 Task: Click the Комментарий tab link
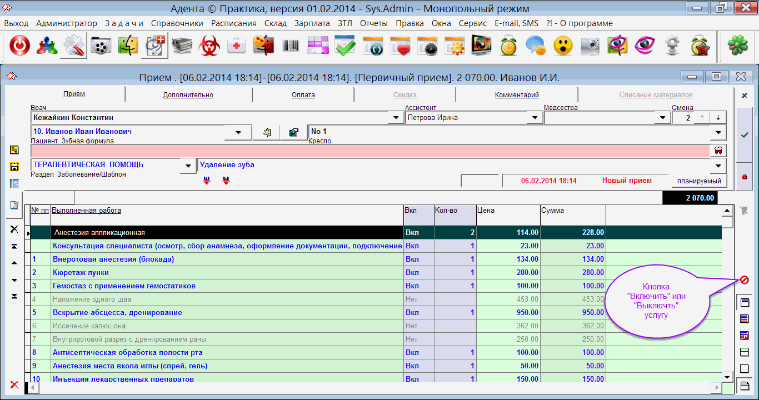point(517,95)
